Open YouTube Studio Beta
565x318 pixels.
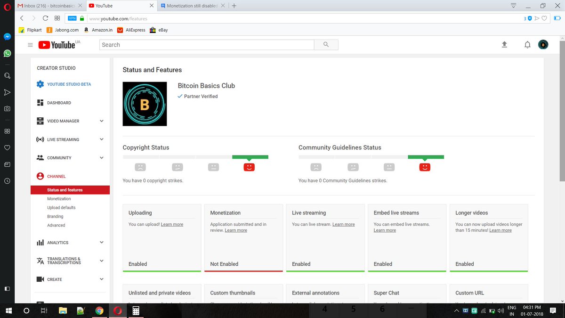(69, 84)
